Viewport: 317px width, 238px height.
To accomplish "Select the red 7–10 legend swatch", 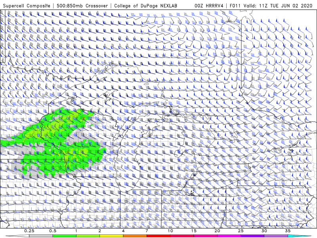I will coord(158,236).
